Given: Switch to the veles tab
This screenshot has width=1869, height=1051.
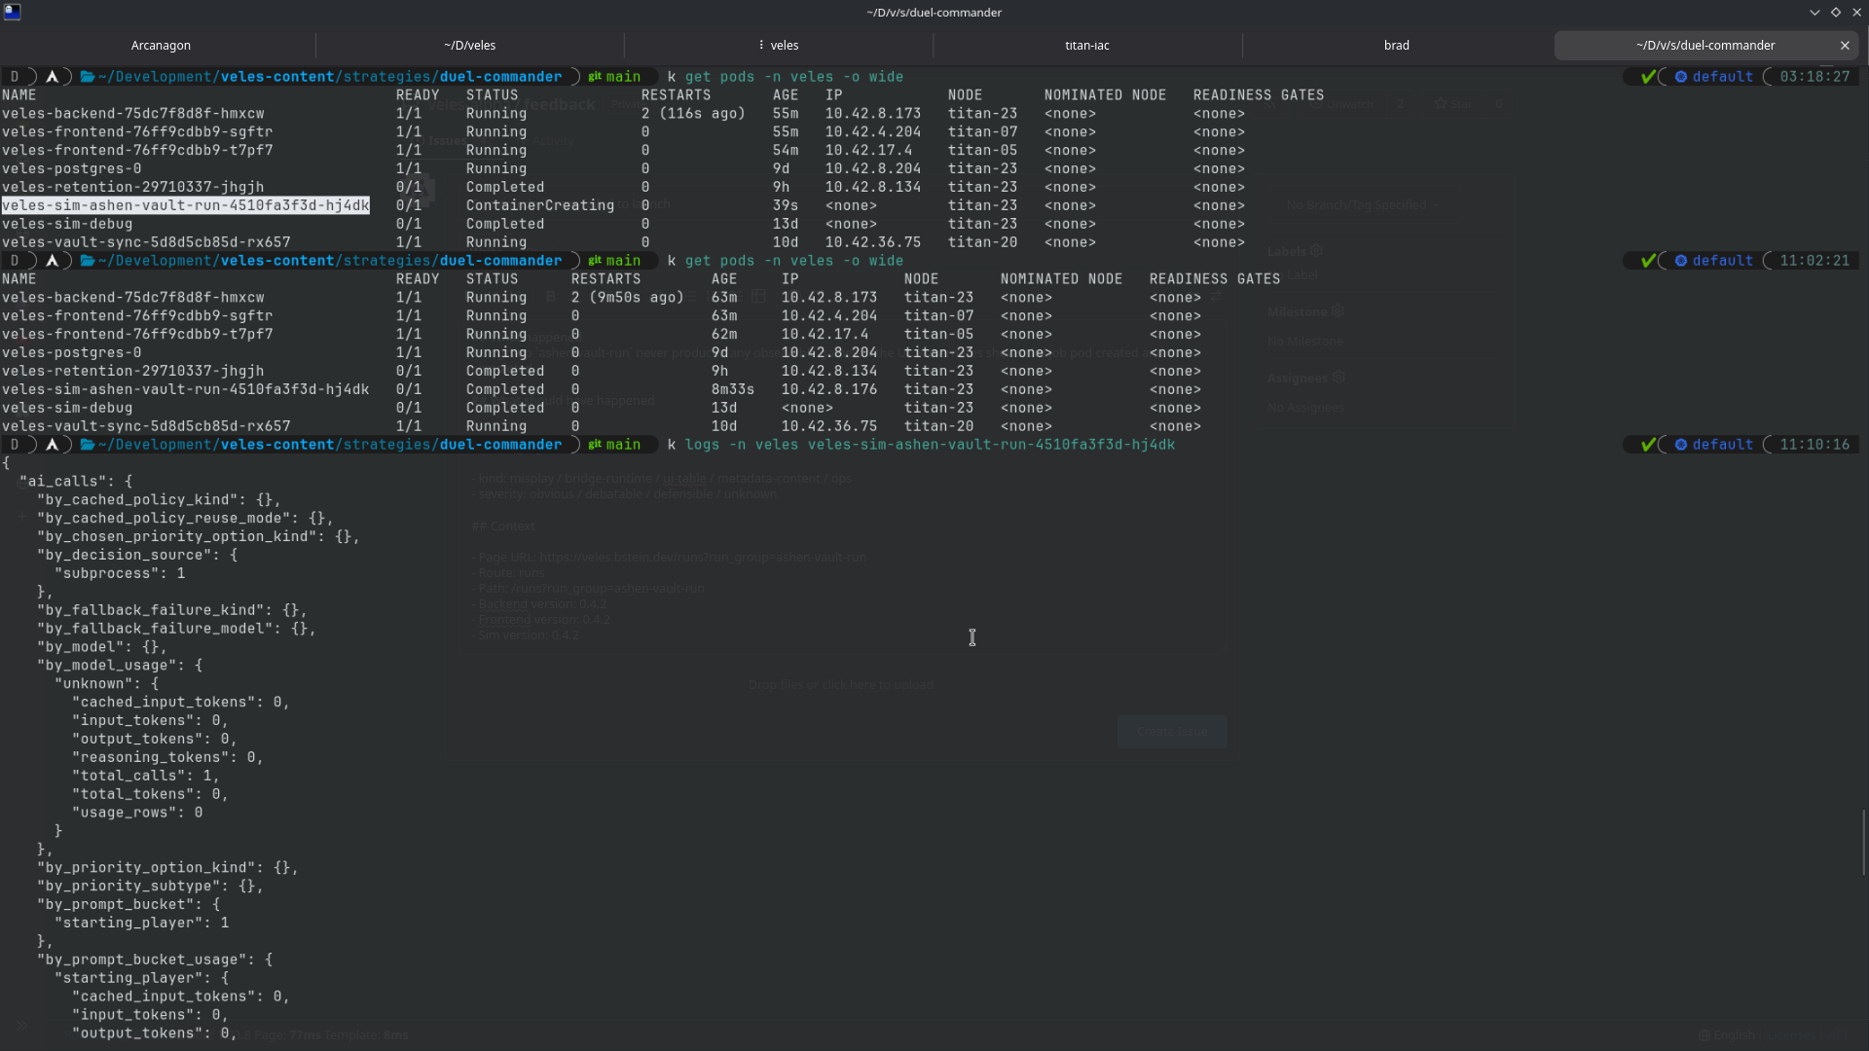Looking at the screenshot, I should (779, 46).
